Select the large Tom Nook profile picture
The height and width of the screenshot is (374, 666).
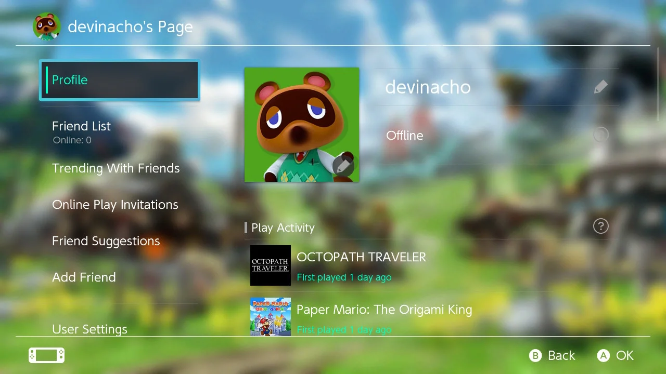tap(302, 125)
